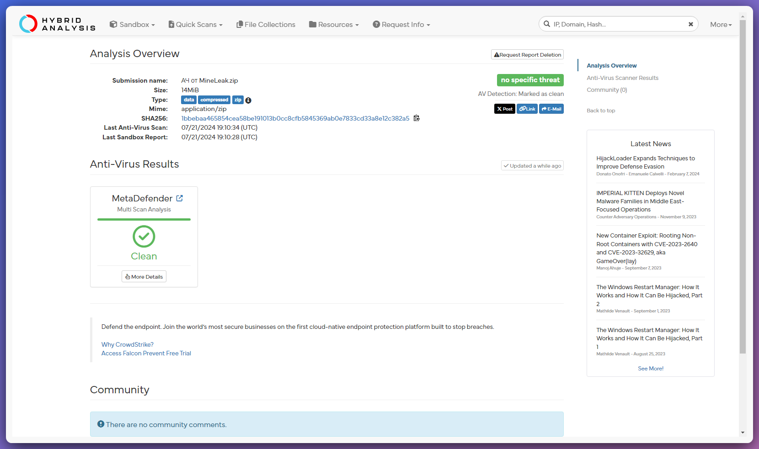Click the compressed type tag
Image resolution: width=759 pixels, height=449 pixels.
pos(214,100)
